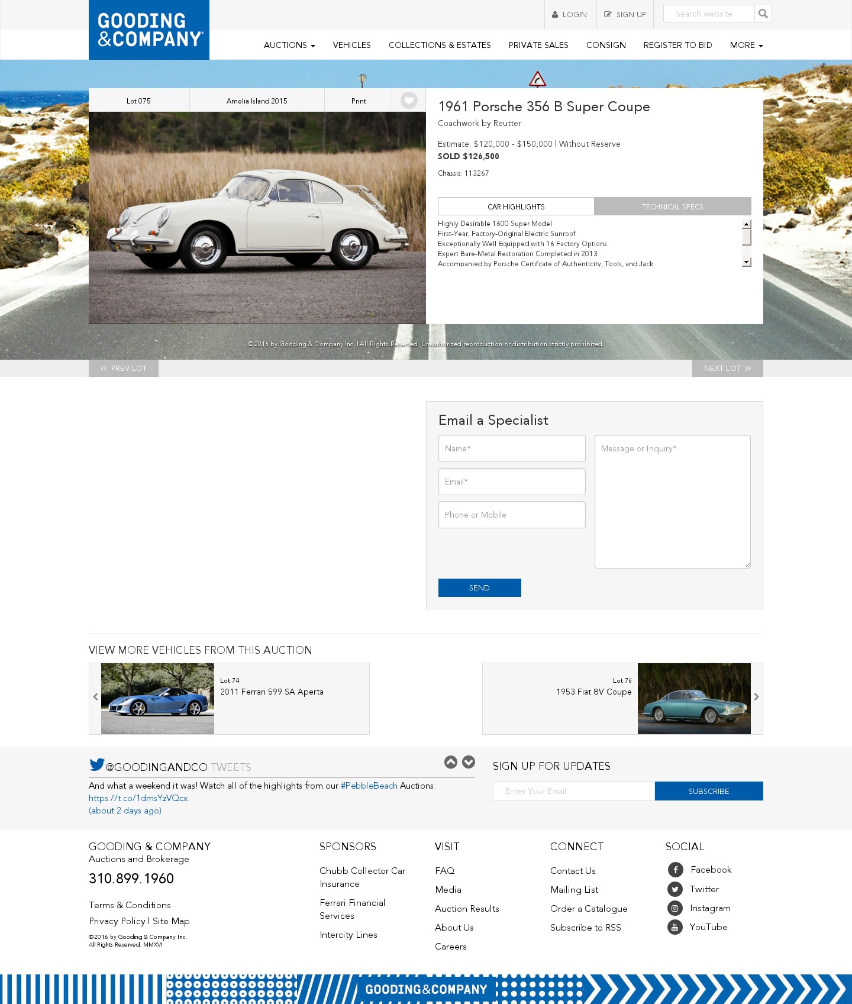The width and height of the screenshot is (852, 1004).
Task: Send the specialist email form
Action: pyautogui.click(x=480, y=587)
